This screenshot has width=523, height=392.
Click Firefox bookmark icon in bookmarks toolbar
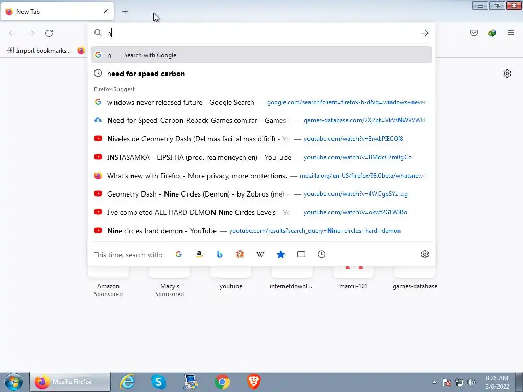81,51
